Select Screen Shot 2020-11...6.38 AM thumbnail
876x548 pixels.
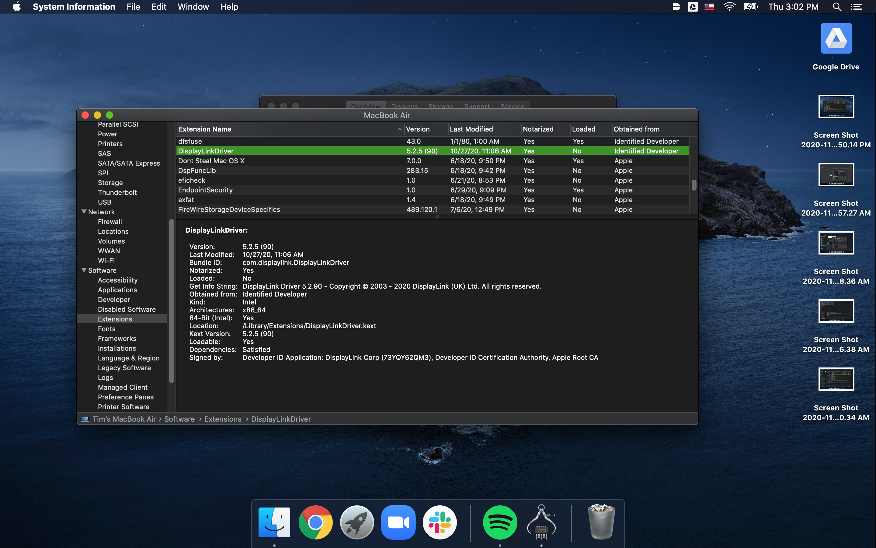tap(836, 311)
